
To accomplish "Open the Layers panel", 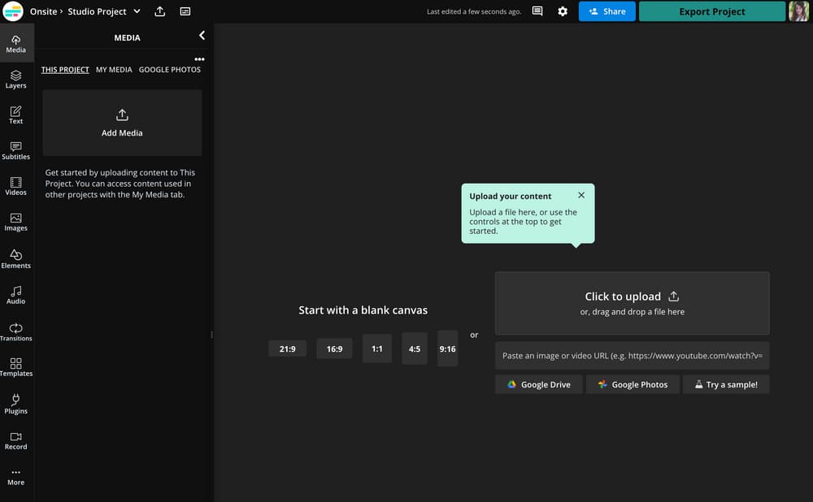I will pos(15,79).
